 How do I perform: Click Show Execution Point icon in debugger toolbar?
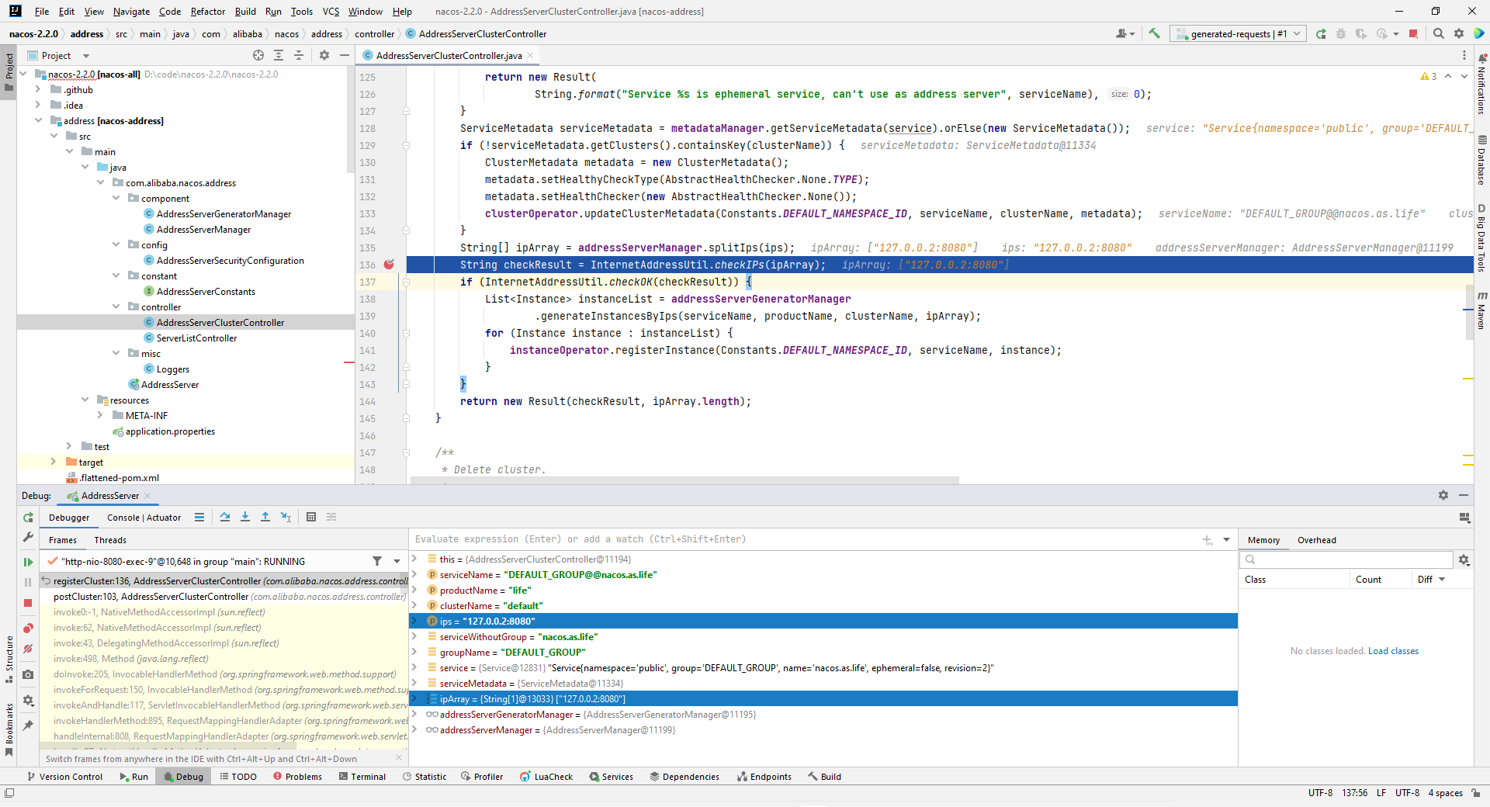pyautogui.click(x=199, y=517)
